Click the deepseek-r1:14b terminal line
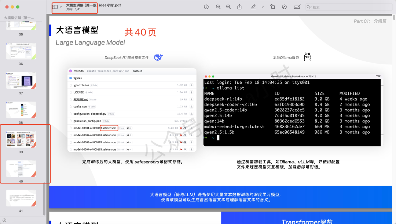 click(287, 99)
